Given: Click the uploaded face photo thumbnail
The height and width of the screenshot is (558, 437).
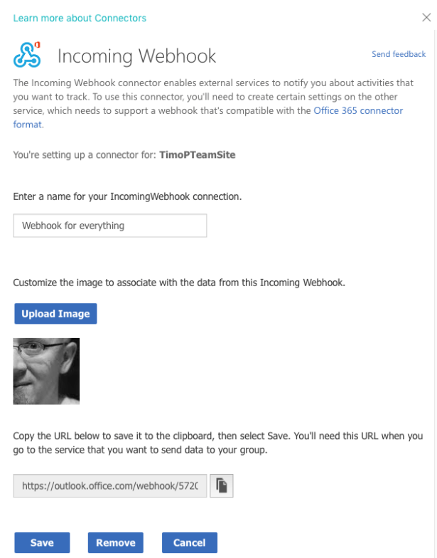Looking at the screenshot, I should (x=46, y=371).
